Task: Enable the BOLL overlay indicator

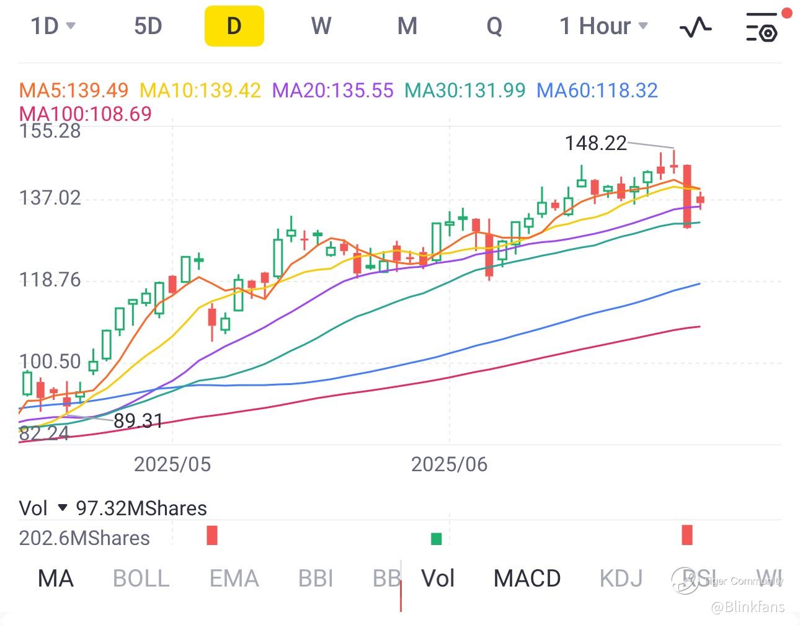Action: (141, 578)
